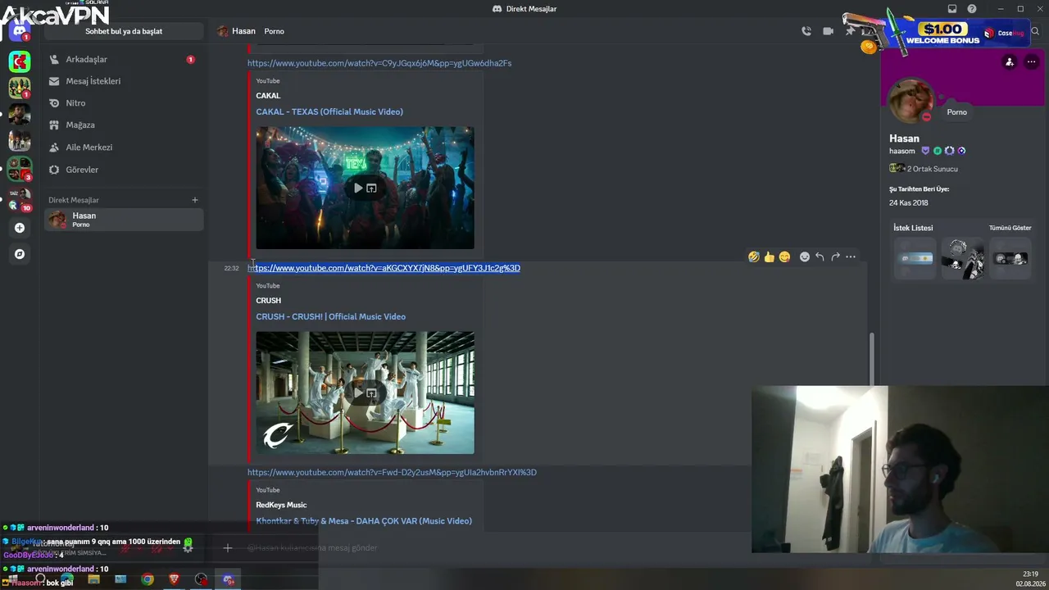Open the Discord app in the taskbar
The width and height of the screenshot is (1049, 590).
point(229,579)
